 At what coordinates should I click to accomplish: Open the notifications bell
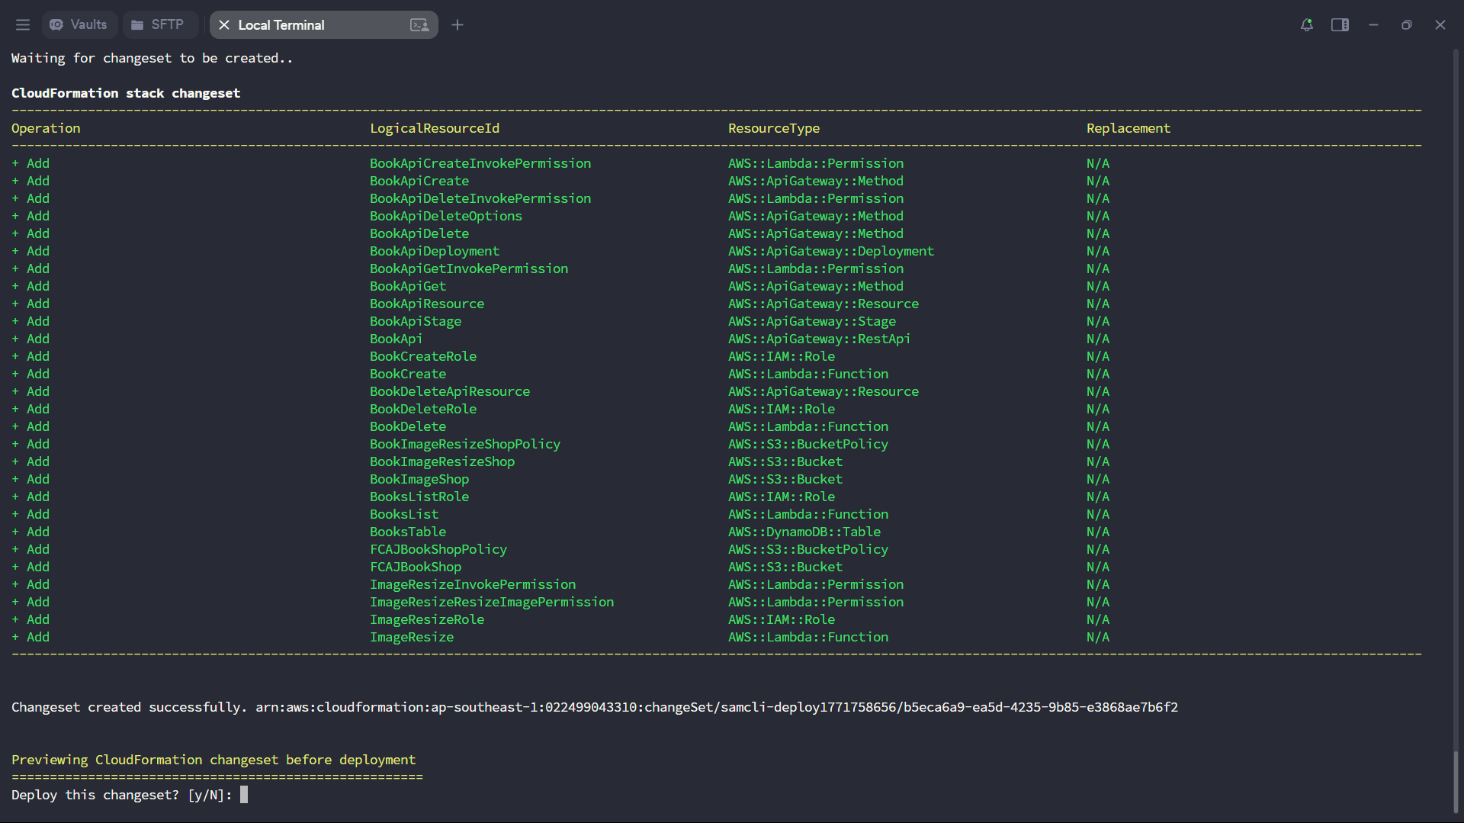pos(1306,25)
